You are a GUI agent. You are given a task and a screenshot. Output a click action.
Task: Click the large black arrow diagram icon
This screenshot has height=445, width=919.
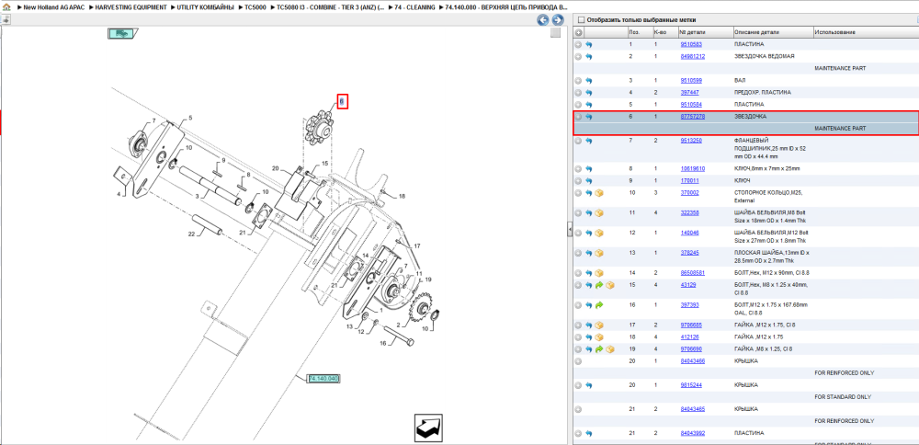[428, 428]
